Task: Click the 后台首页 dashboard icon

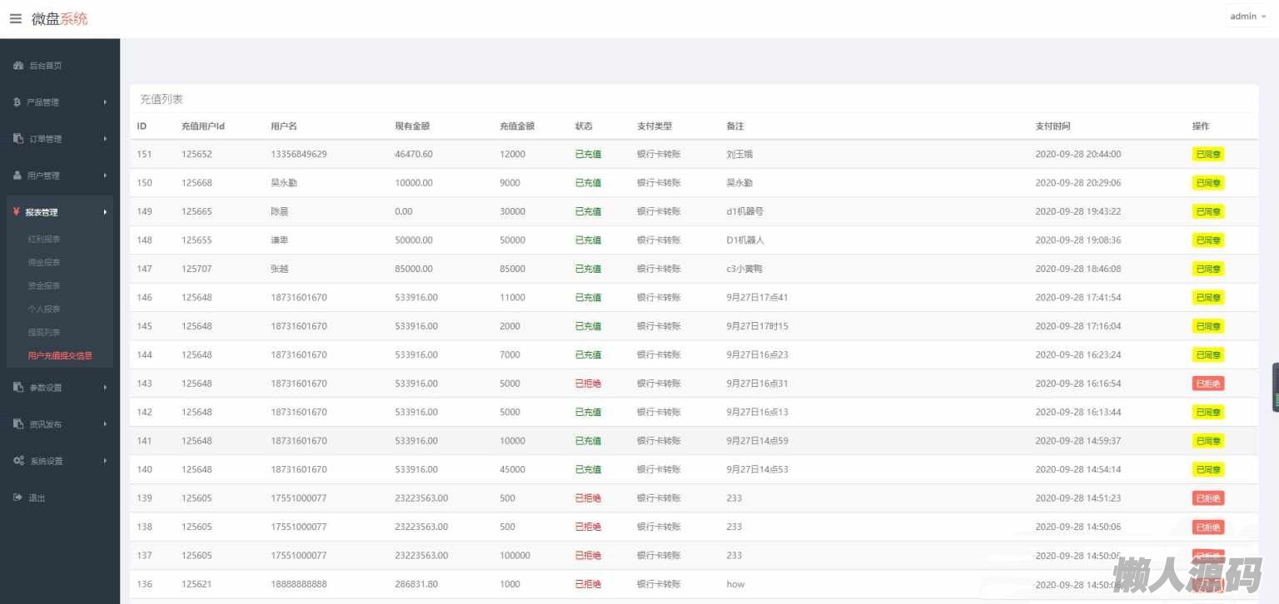Action: click(x=18, y=66)
